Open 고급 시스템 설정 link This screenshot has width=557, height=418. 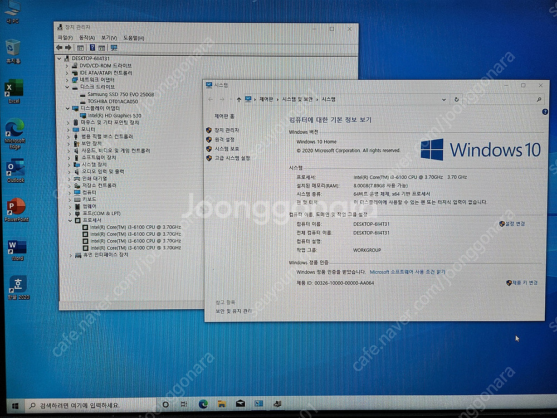(232, 158)
